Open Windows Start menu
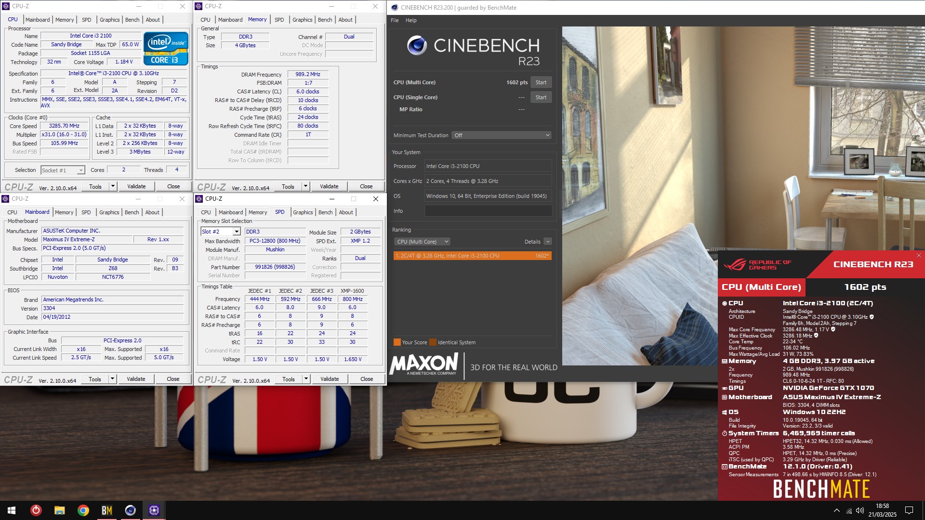The width and height of the screenshot is (925, 520). (12, 510)
